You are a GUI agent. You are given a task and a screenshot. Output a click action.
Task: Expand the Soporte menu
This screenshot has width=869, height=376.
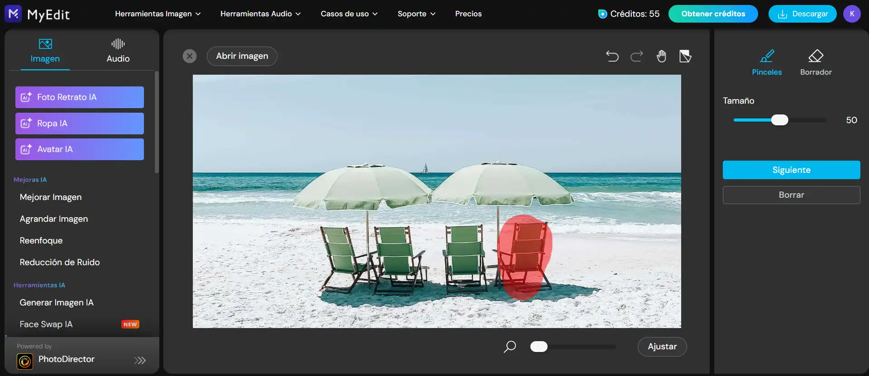tap(417, 14)
